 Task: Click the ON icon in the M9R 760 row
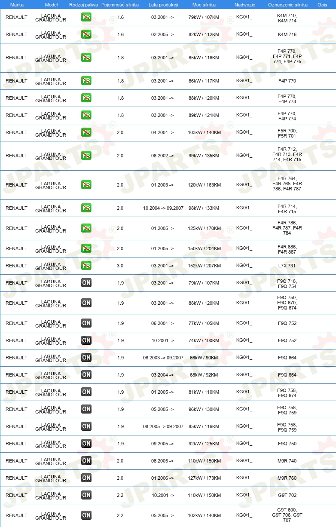click(x=86, y=478)
